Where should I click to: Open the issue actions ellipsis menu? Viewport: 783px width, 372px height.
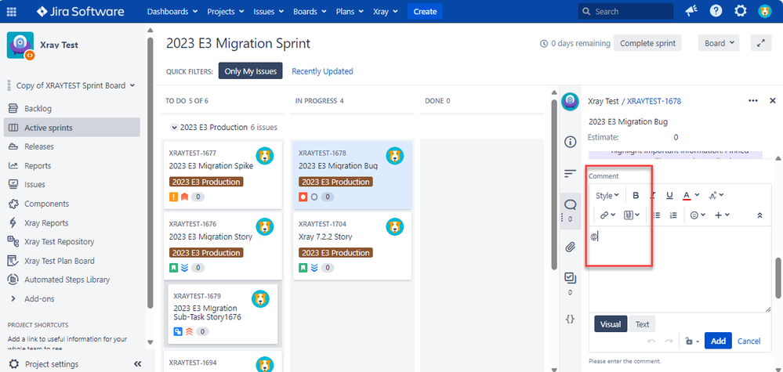753,101
